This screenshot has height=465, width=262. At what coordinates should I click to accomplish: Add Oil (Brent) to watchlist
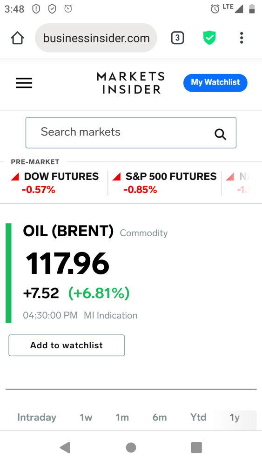[x=67, y=345]
